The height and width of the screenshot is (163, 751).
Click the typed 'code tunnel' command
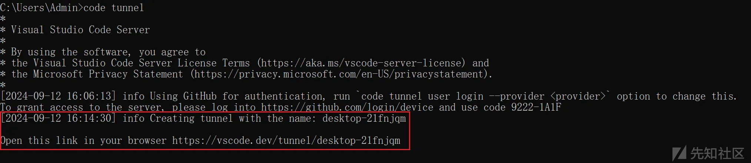[x=114, y=8]
